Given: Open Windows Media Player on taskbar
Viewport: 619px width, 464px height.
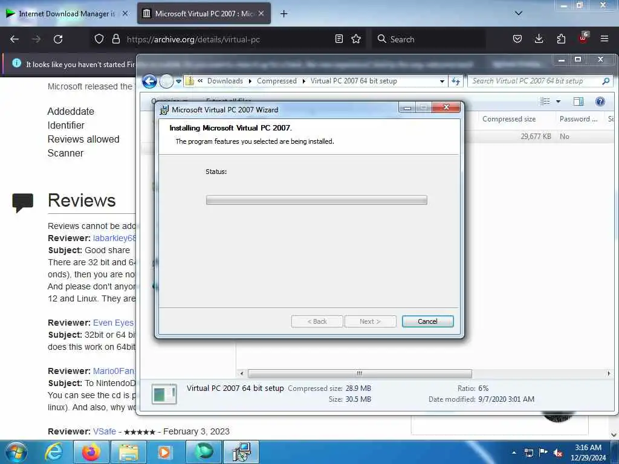Looking at the screenshot, I should [164, 452].
